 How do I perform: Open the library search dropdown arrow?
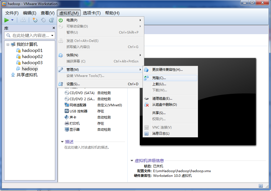click(52, 36)
